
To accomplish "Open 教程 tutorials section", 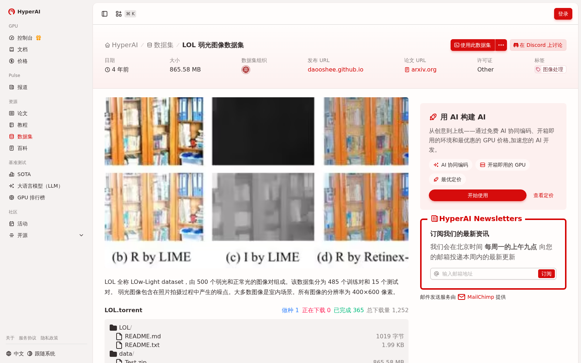I will pos(46,125).
